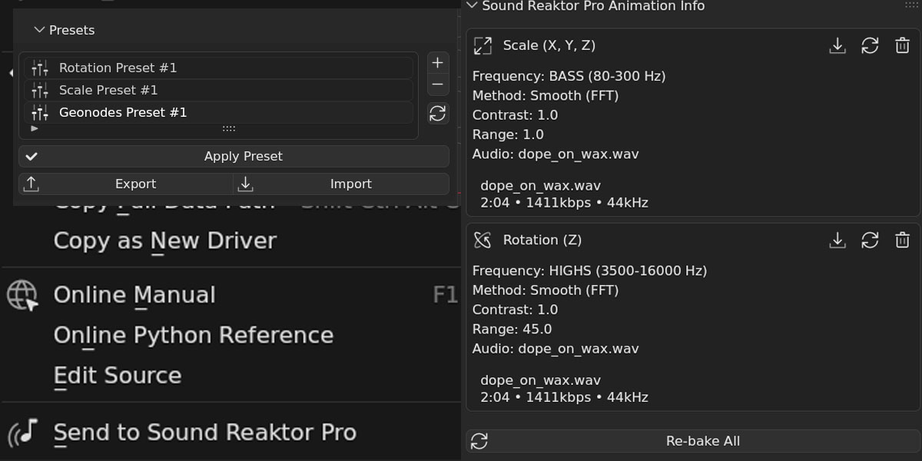Viewport: 922px width, 461px height.
Task: Download the Rotation (Z) animation
Action: coord(837,240)
